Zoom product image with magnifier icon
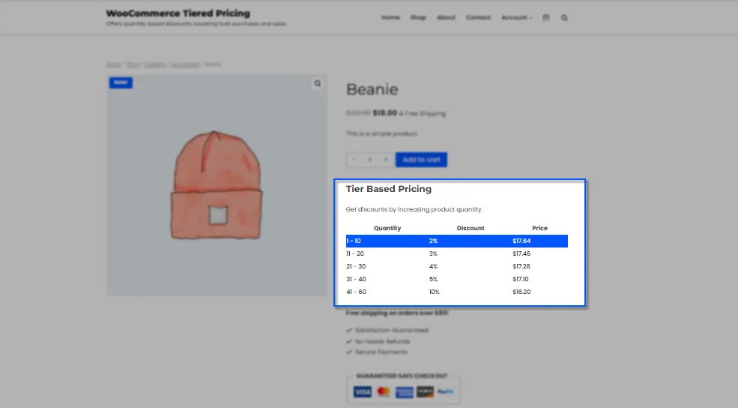Screen dimensions: 738x408 point(318,83)
